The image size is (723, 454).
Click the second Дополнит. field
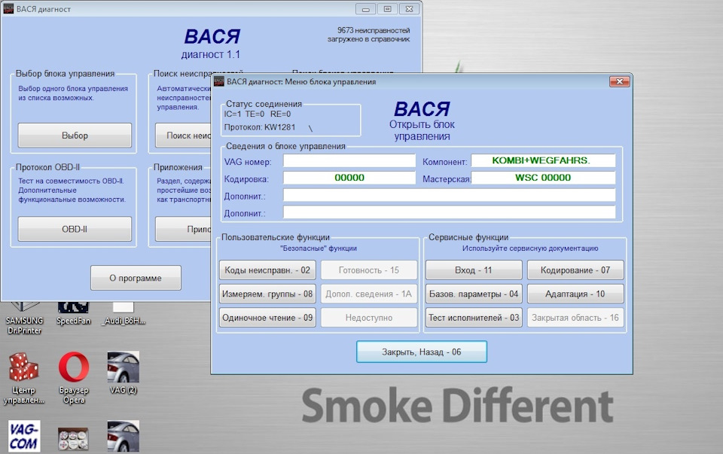pyautogui.click(x=449, y=212)
